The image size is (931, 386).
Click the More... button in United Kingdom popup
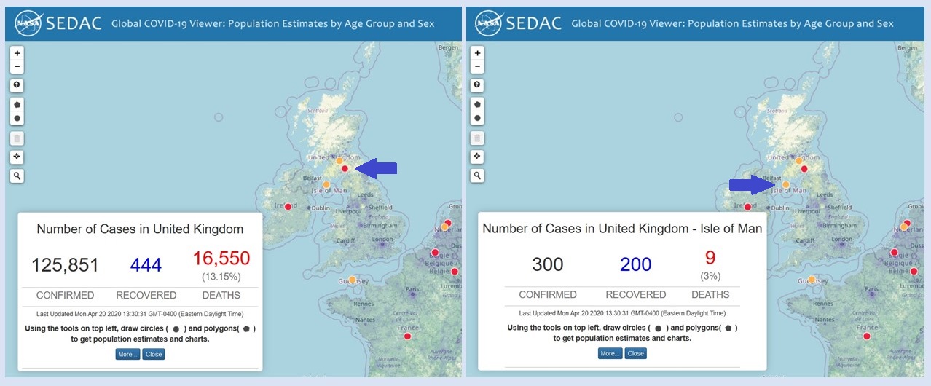point(127,354)
